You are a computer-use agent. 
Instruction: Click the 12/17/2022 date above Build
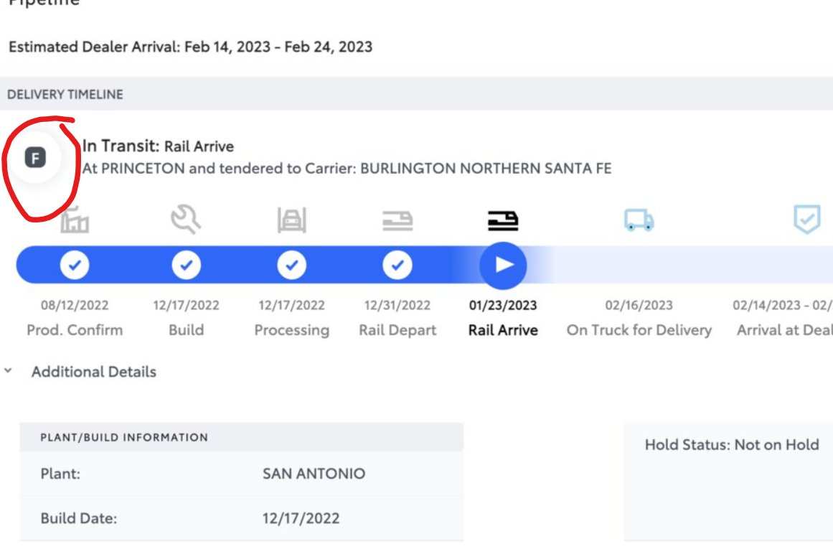tap(186, 306)
